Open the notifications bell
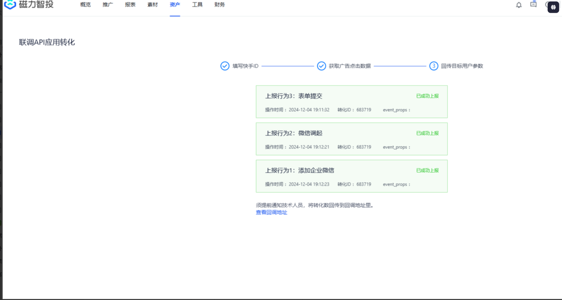The height and width of the screenshot is (300, 562). (519, 5)
